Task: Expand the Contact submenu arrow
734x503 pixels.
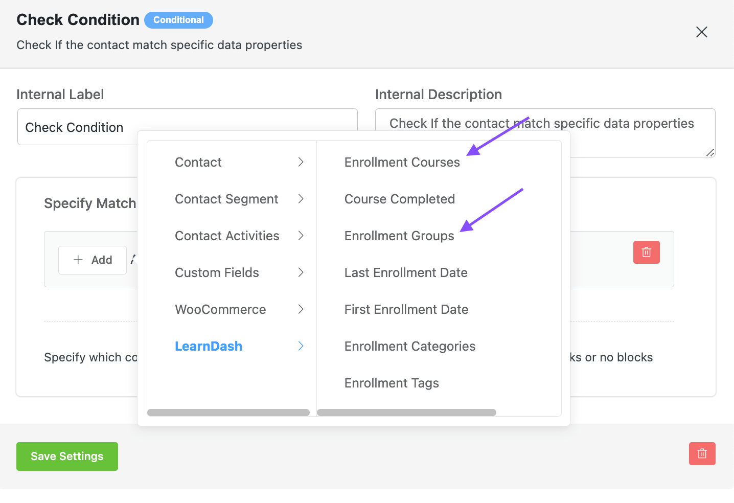Action: pyautogui.click(x=301, y=162)
